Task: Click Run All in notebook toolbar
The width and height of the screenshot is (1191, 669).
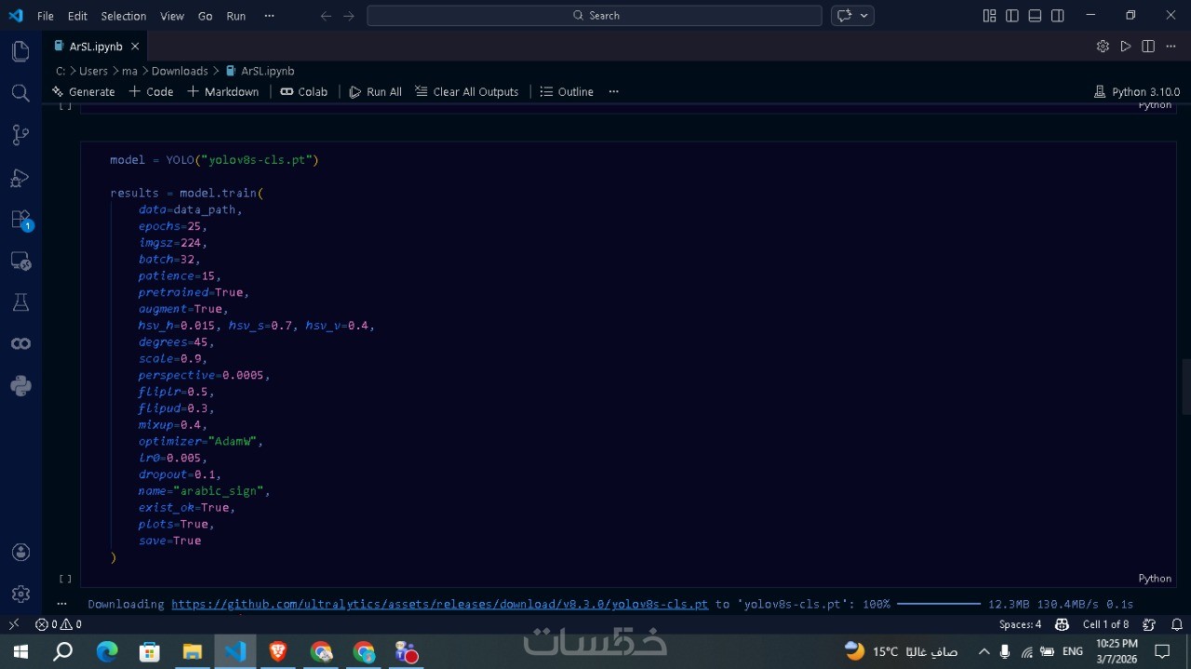Action: (376, 91)
